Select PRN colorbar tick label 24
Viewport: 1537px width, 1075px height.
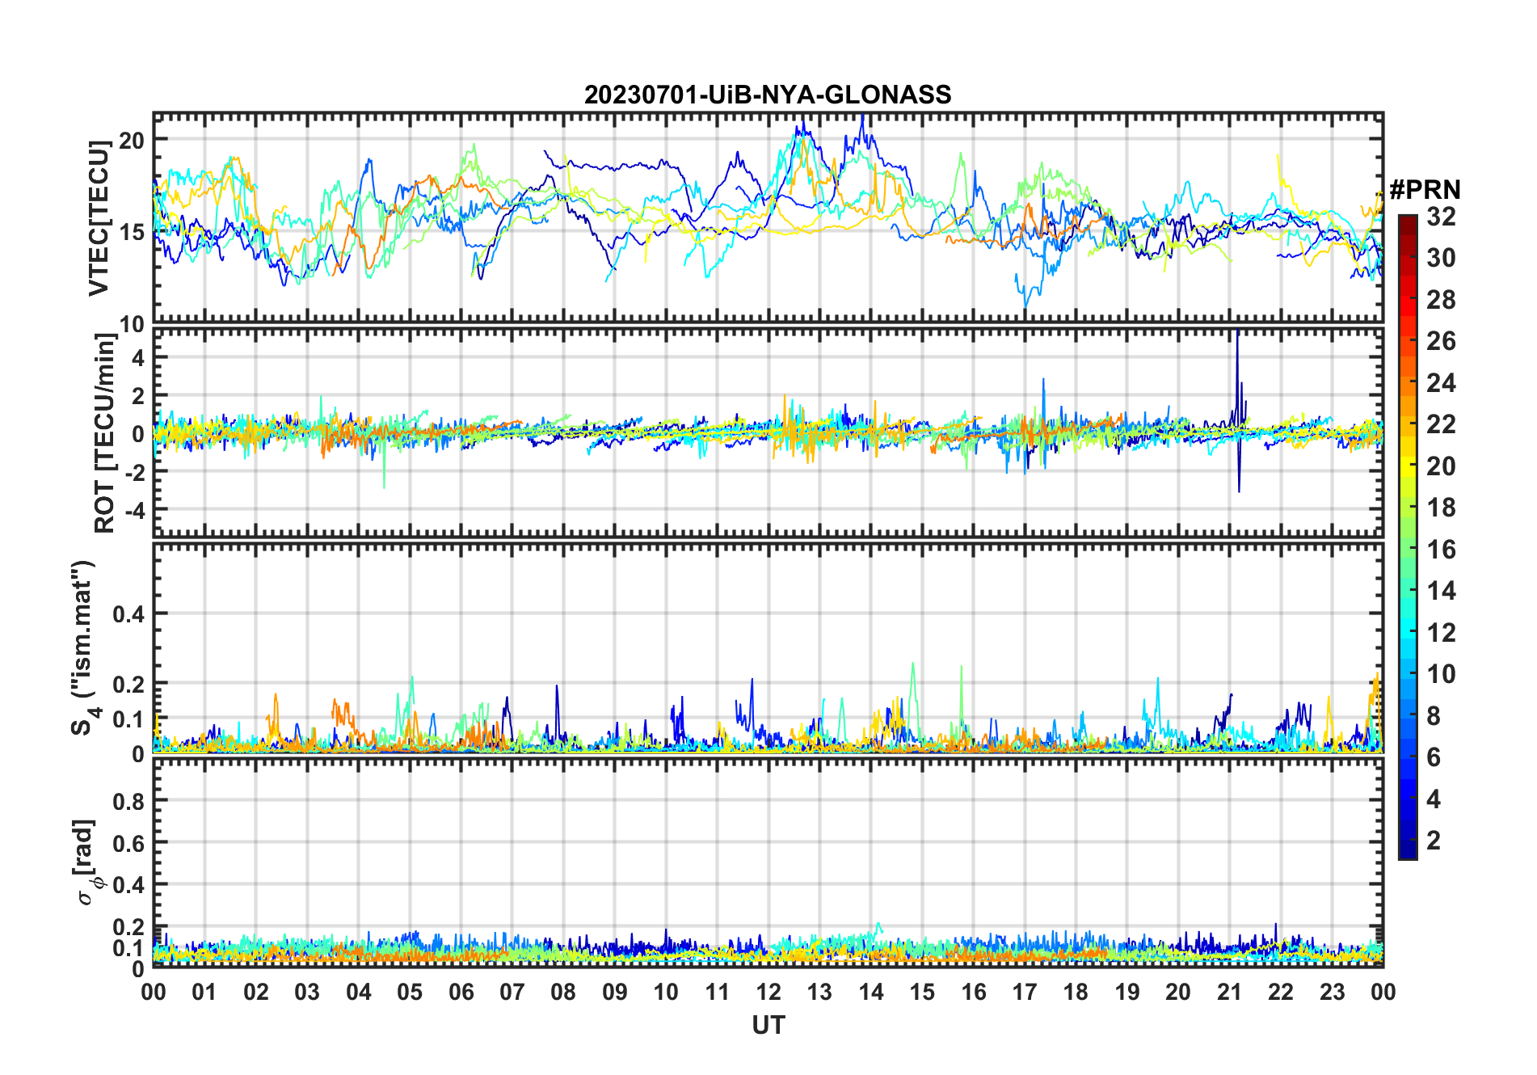click(x=1441, y=383)
